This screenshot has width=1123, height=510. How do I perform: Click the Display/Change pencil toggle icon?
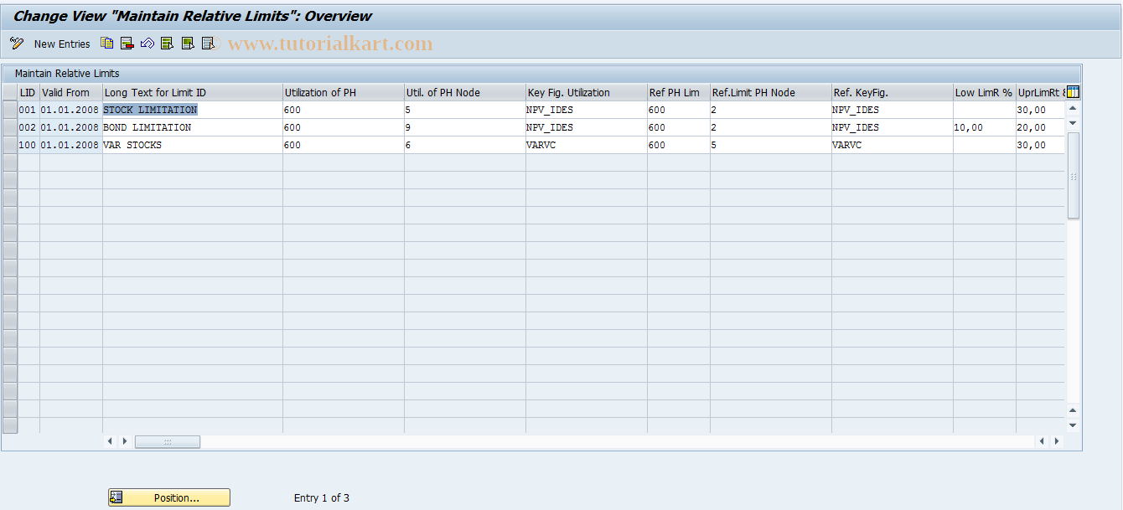[x=17, y=44]
